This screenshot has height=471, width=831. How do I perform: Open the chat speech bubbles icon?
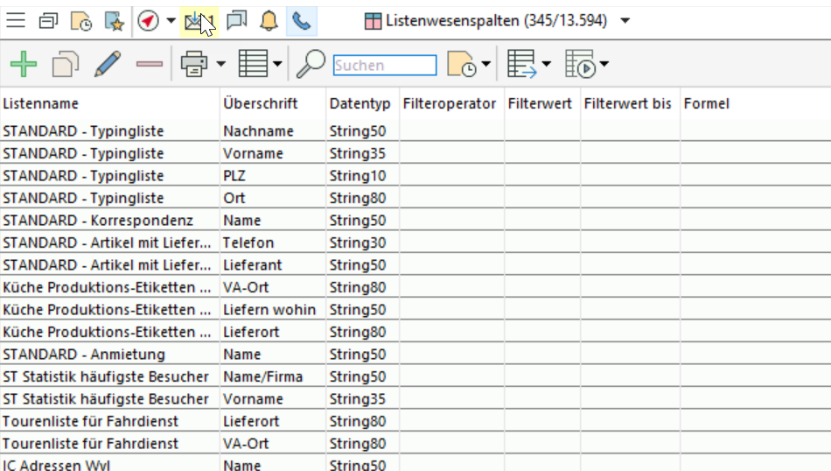pos(236,21)
